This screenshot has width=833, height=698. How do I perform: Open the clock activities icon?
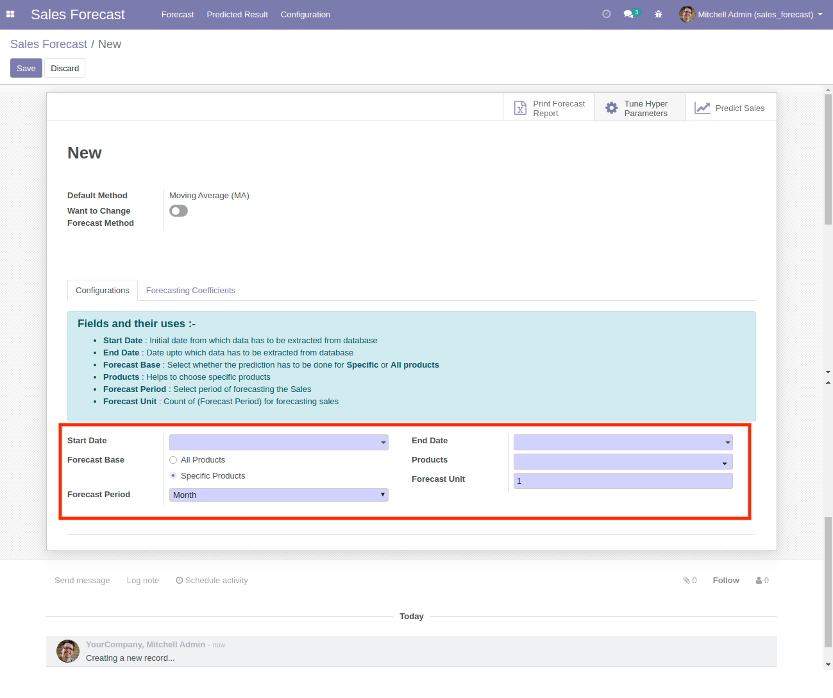pos(606,14)
